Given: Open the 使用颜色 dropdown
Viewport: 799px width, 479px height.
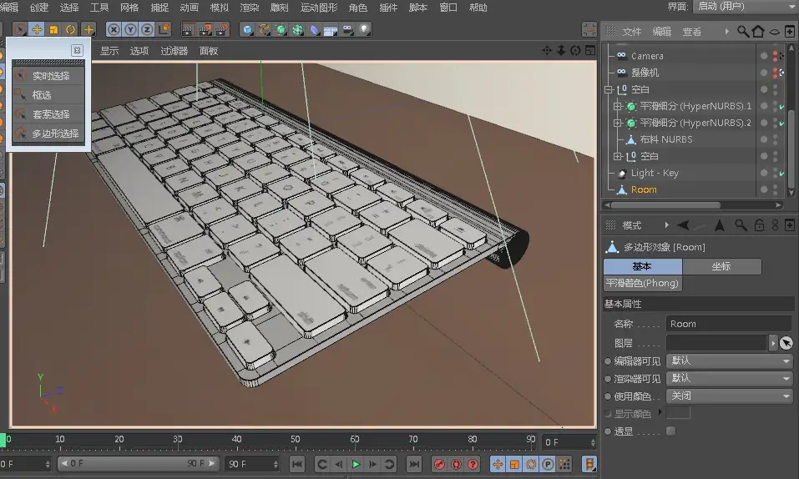Looking at the screenshot, I should click(729, 396).
